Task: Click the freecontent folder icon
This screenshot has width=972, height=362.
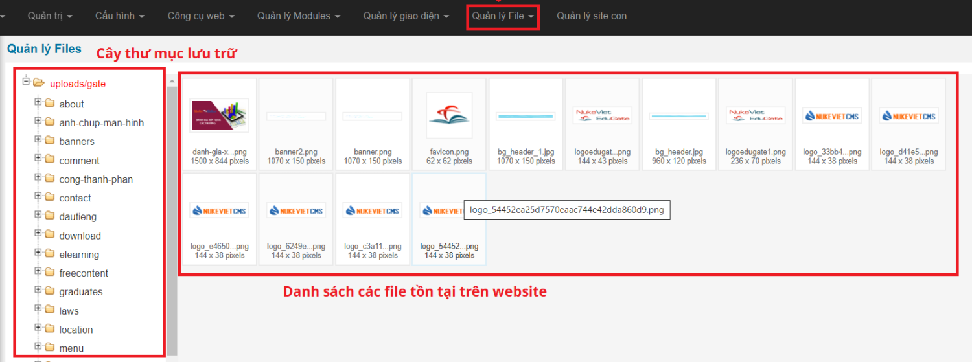Action: click(x=50, y=272)
